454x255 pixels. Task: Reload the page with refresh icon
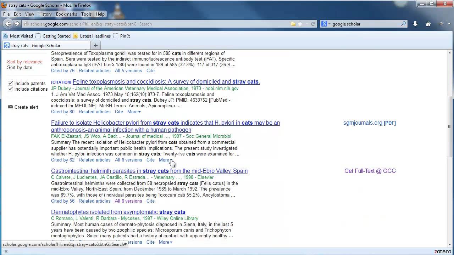click(x=313, y=24)
